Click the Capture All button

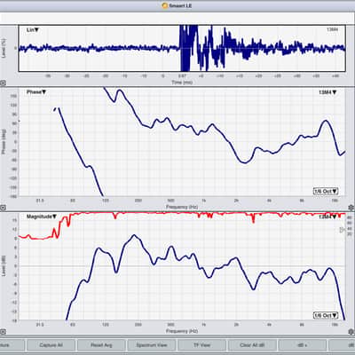point(51,345)
